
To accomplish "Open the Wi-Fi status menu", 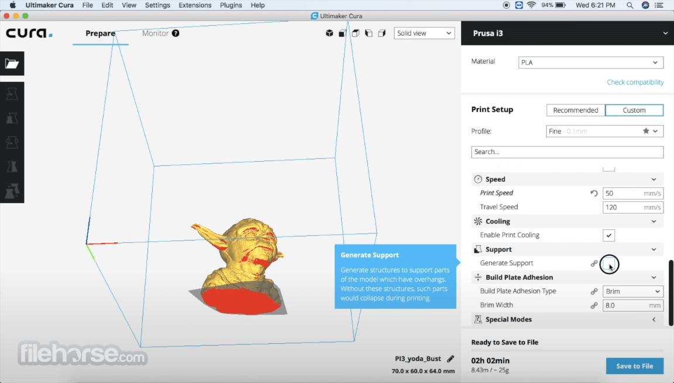I will tap(532, 5).
